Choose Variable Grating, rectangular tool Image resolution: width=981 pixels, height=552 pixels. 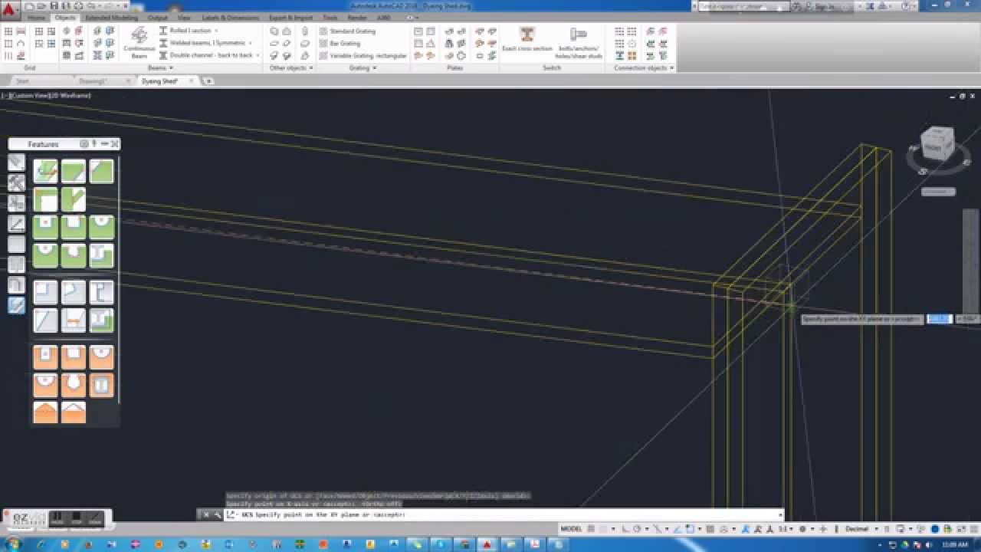point(363,56)
